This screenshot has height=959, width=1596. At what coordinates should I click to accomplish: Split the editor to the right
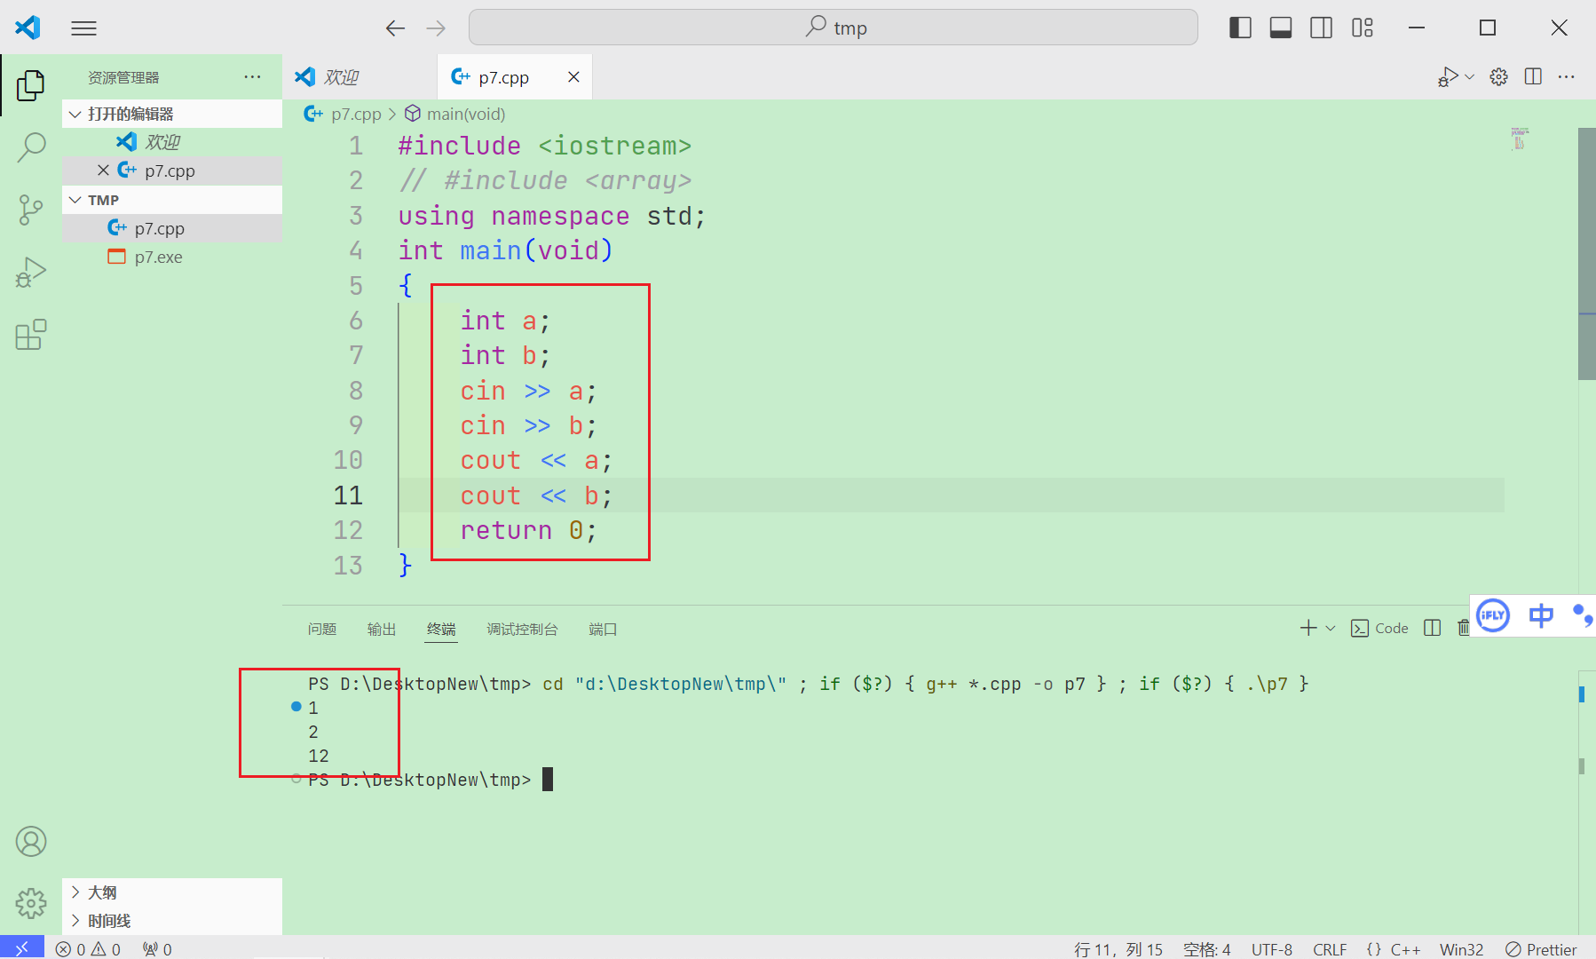click(1533, 76)
